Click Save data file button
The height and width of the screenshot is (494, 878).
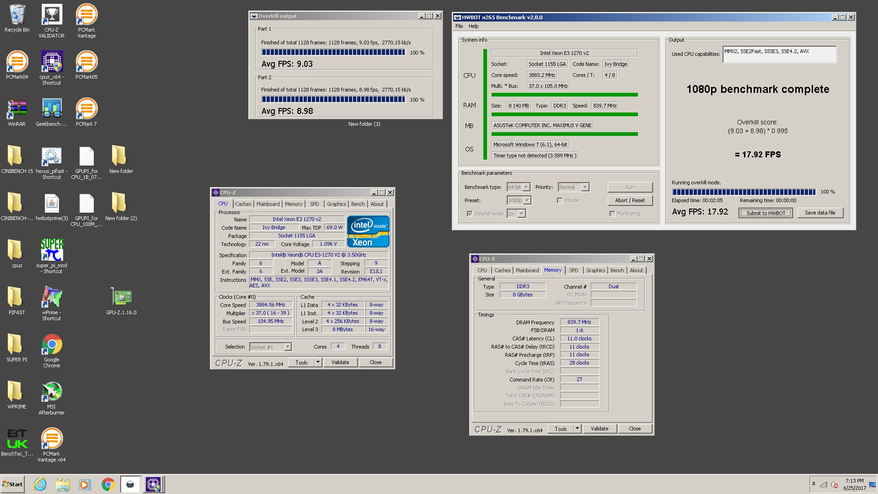click(x=820, y=213)
